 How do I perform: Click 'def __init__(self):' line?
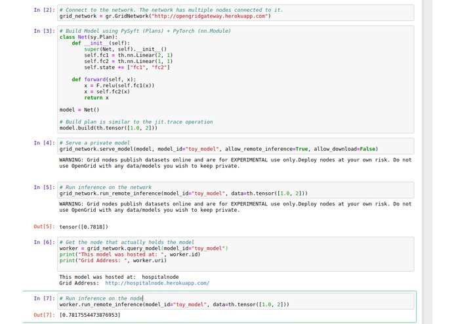[100, 43]
